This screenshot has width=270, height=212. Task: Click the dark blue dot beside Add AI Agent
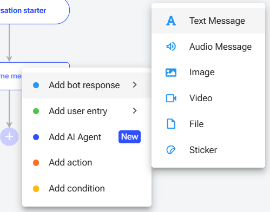tap(36, 137)
